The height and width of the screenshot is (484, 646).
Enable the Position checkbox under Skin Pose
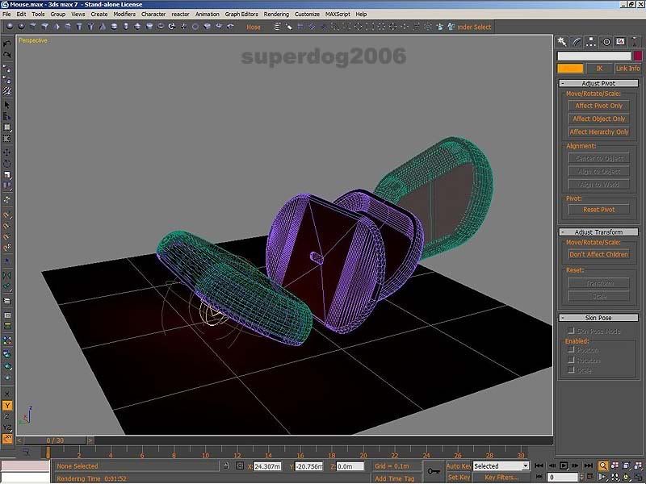click(571, 351)
